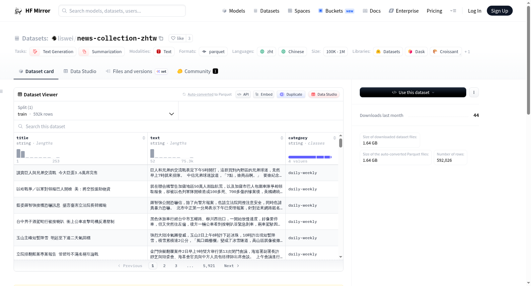This screenshot has height=286, width=531.
Task: Click the Croissant library tag
Action: pyautogui.click(x=445, y=51)
